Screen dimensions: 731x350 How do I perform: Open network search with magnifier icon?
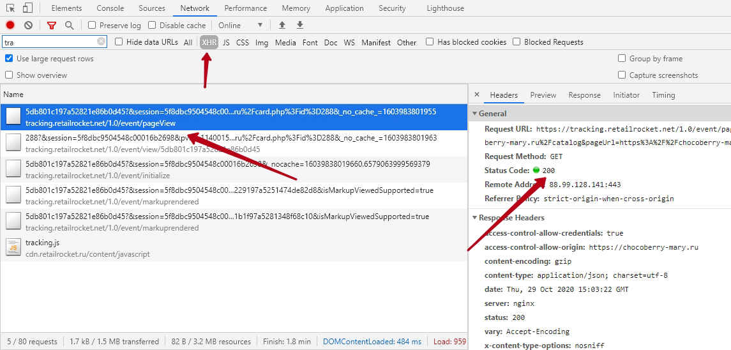point(69,26)
